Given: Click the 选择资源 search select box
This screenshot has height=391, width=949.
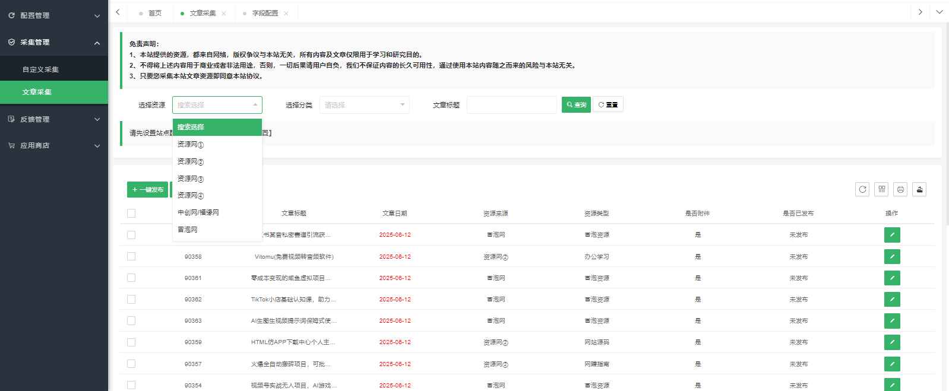Looking at the screenshot, I should [x=217, y=105].
